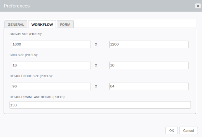This screenshot has width=202, height=137.
Task: Click the Preferences title bar text
Action: [17, 6]
